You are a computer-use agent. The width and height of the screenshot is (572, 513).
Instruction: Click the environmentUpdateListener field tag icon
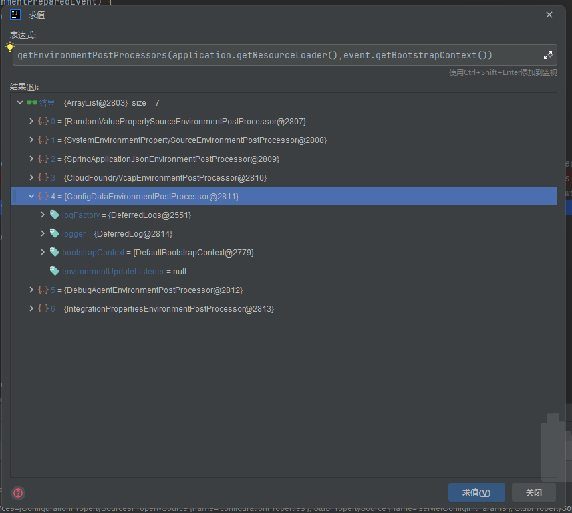tap(55, 271)
